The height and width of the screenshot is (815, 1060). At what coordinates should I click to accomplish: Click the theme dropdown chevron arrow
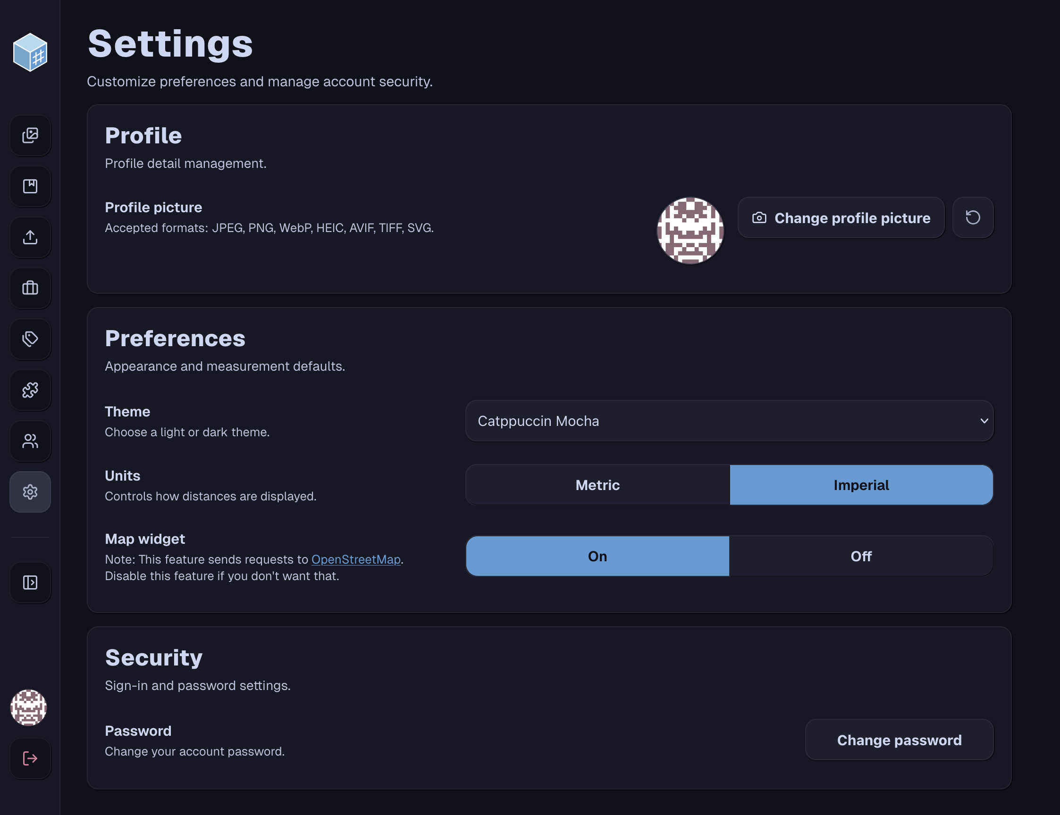(x=984, y=421)
